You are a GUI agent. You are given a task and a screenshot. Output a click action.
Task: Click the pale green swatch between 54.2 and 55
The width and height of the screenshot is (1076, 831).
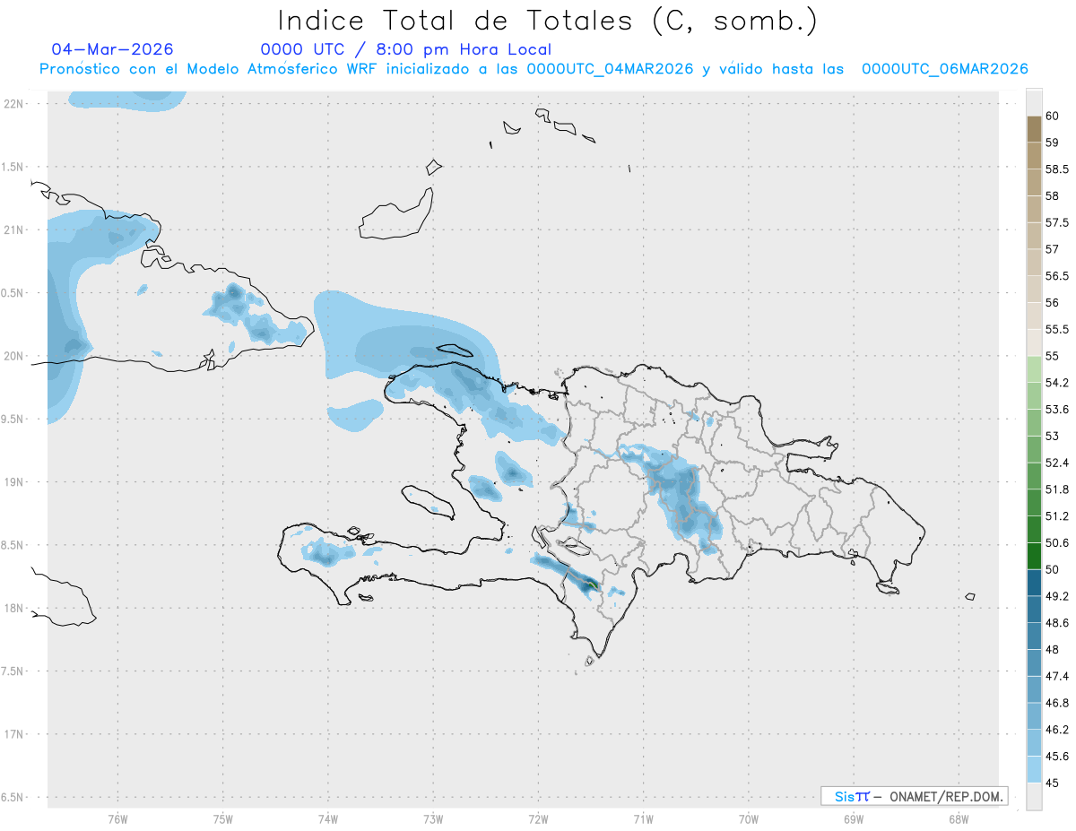1034,369
